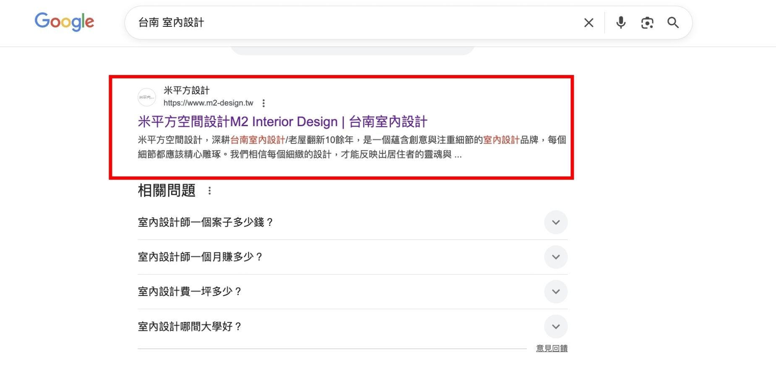Clear the search query text

coord(589,23)
